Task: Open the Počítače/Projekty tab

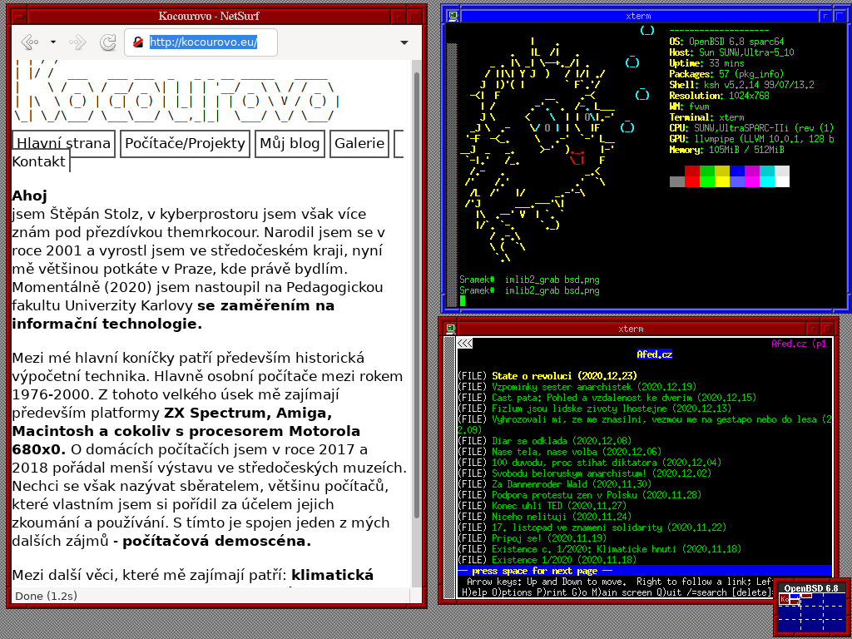Action: [185, 143]
